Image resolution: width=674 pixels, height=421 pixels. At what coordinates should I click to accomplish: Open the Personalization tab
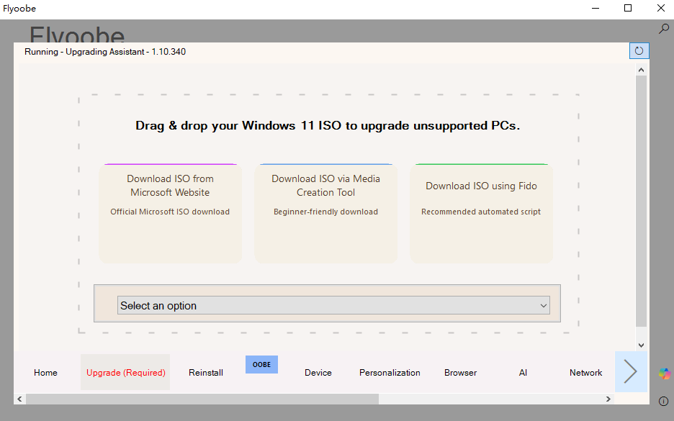390,373
